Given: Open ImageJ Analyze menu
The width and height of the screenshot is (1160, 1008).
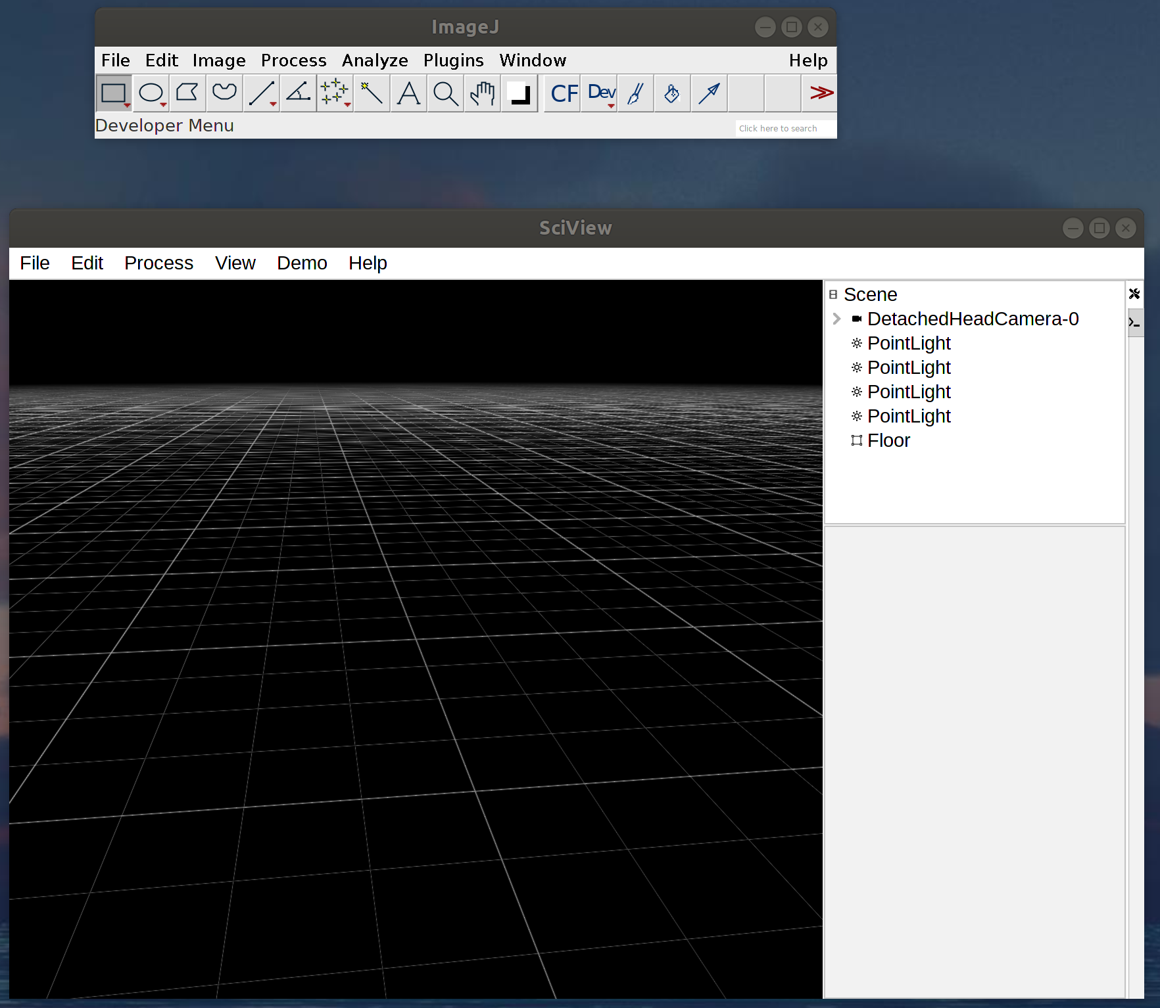Looking at the screenshot, I should pyautogui.click(x=375, y=60).
